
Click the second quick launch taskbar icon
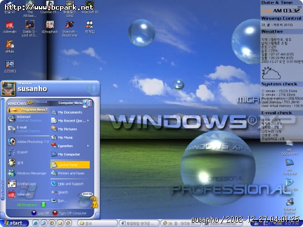point(44,223)
